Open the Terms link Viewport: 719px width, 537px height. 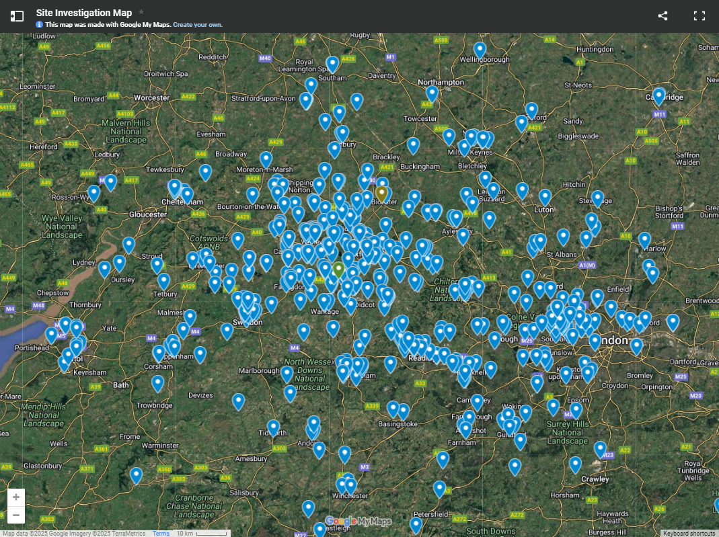(x=161, y=534)
